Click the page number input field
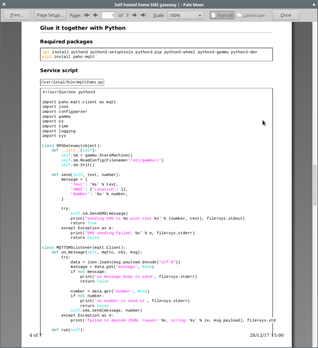The width and height of the screenshot is (318, 348). (108, 15)
